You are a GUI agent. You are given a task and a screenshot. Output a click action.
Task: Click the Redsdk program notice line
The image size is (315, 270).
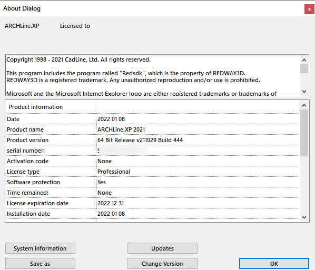pyautogui.click(x=126, y=73)
